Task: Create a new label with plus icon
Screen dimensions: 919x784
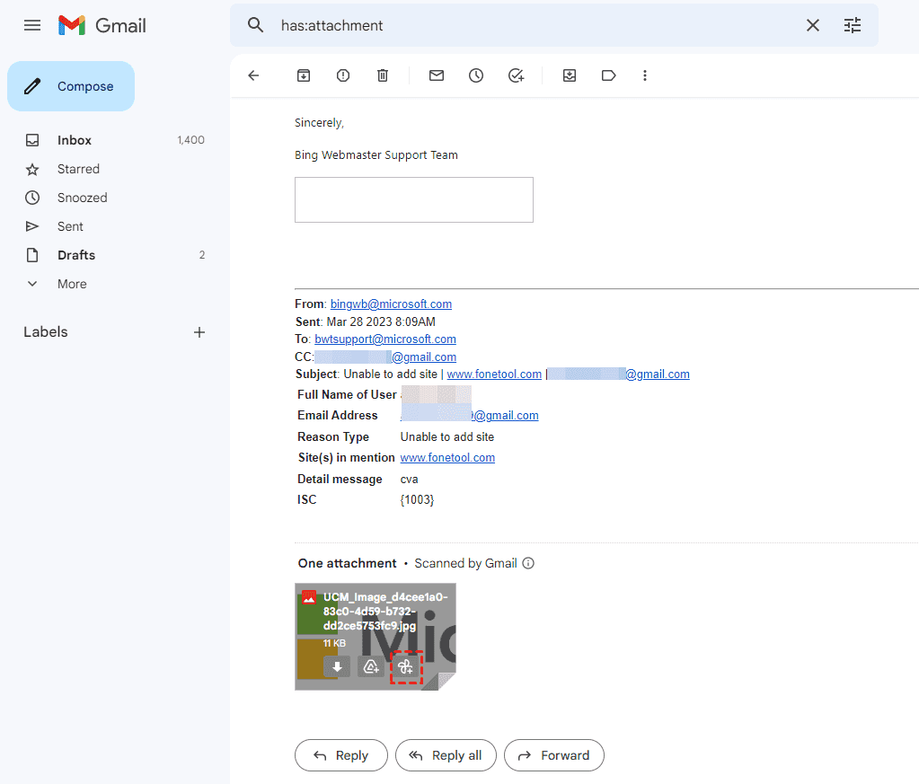Action: tap(199, 332)
